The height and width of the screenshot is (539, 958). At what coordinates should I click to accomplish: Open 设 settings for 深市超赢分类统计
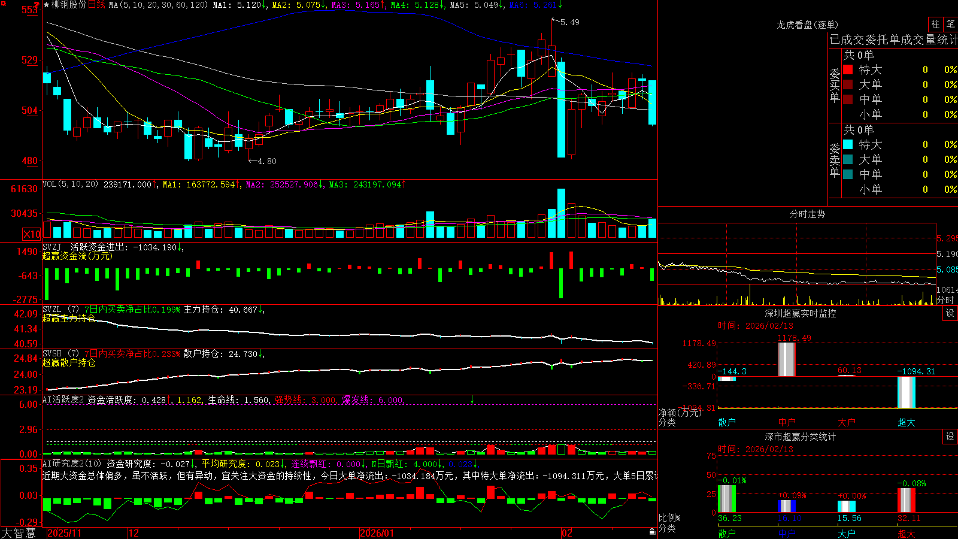(950, 437)
